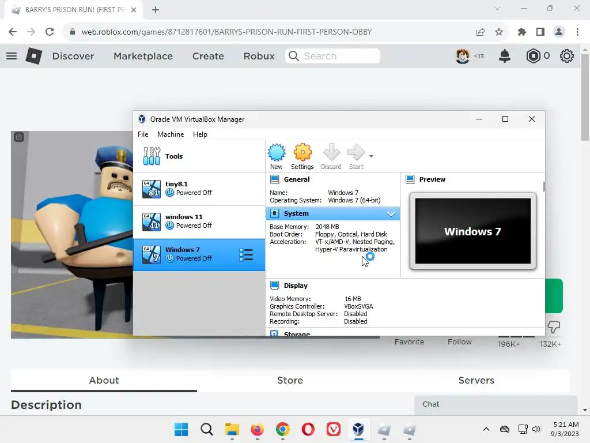Click the game thumbnail image of Barry

72,234
